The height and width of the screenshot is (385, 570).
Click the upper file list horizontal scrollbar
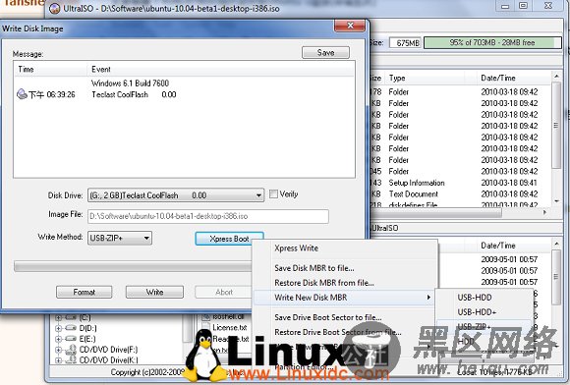tap(460, 212)
